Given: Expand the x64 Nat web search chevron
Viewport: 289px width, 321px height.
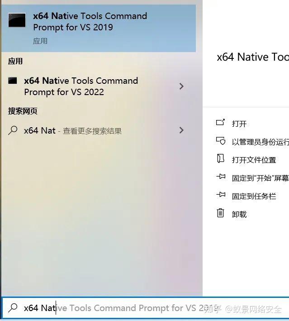Looking at the screenshot, I should (x=181, y=130).
